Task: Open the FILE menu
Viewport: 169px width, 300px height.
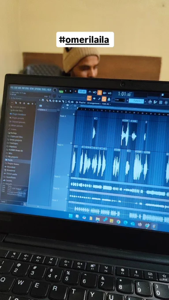Action: coord(12,88)
